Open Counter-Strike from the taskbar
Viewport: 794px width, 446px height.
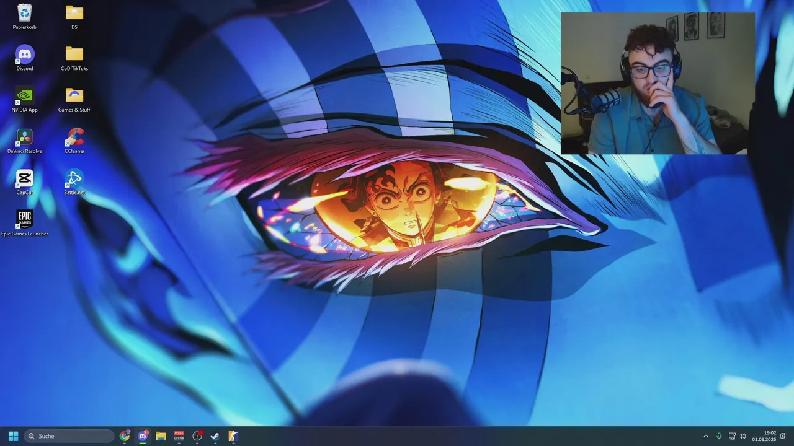[233, 436]
